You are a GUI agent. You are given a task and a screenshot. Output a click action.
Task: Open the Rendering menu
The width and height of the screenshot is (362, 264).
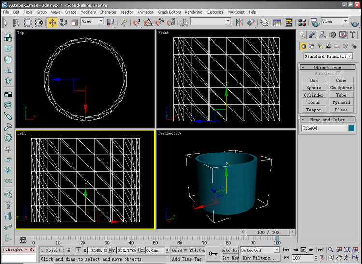click(x=194, y=12)
